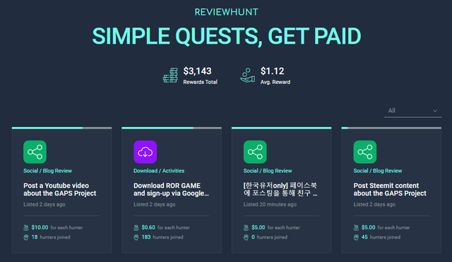Click the progress bar atop the ROR GAME quest card

[172, 128]
